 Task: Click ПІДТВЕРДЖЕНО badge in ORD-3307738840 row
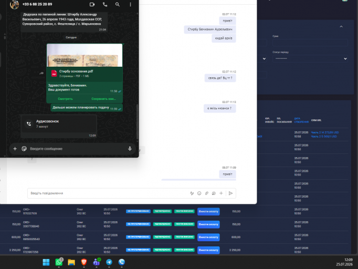162,224
